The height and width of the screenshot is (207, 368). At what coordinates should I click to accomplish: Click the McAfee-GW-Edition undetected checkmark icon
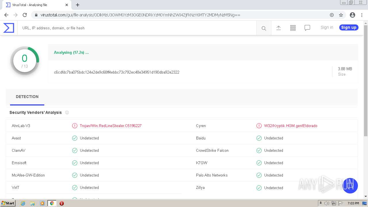click(75, 175)
